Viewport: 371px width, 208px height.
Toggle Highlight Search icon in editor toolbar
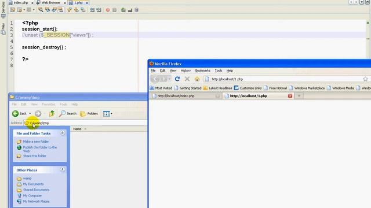(x=61, y=10)
